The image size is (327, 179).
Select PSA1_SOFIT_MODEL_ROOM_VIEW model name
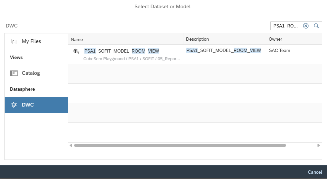click(121, 51)
